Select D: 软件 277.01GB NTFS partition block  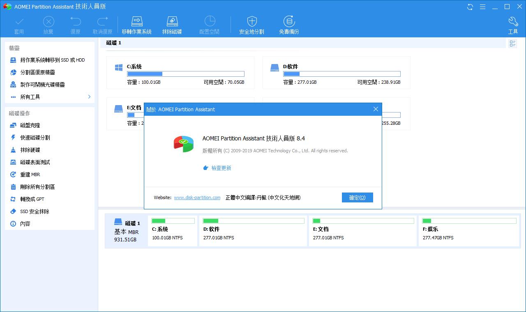click(253, 231)
